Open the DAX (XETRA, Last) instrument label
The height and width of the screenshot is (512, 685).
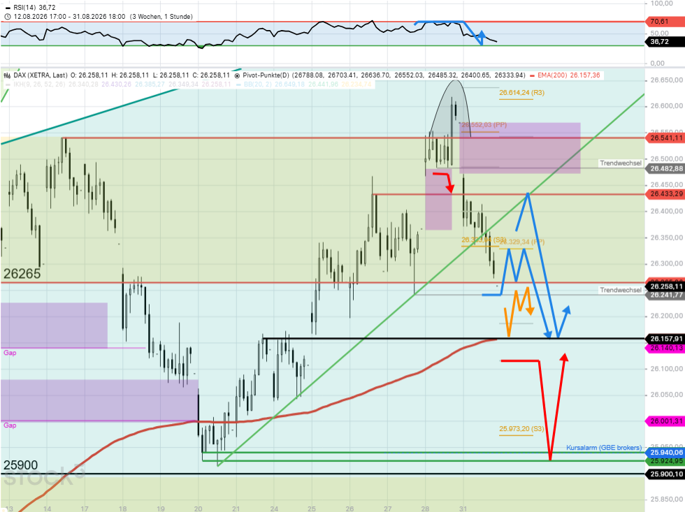point(41,75)
